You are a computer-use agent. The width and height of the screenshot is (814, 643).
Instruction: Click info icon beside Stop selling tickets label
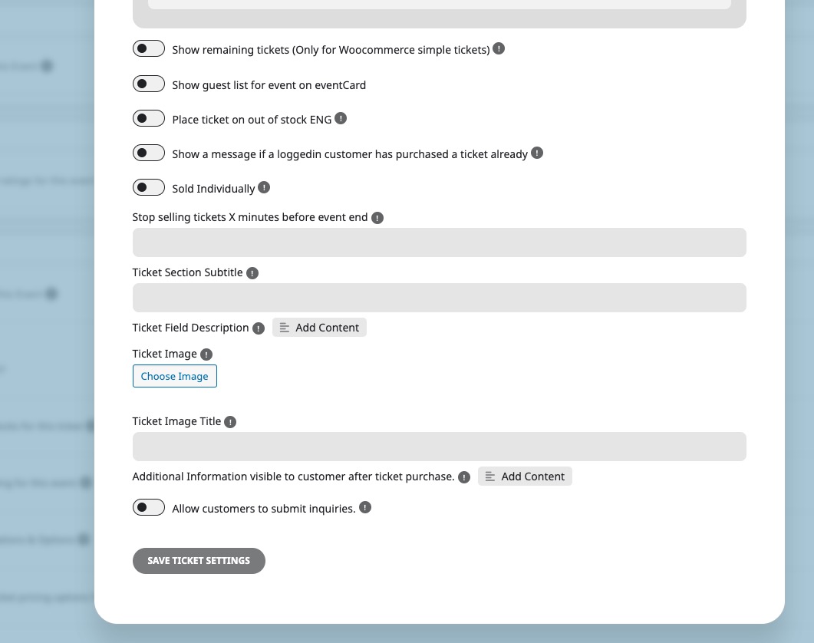[x=377, y=218]
